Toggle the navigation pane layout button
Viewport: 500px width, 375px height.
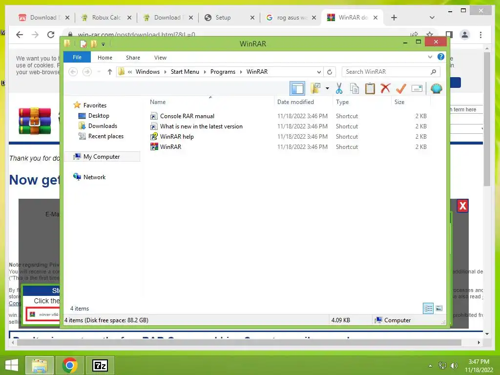coord(297,89)
